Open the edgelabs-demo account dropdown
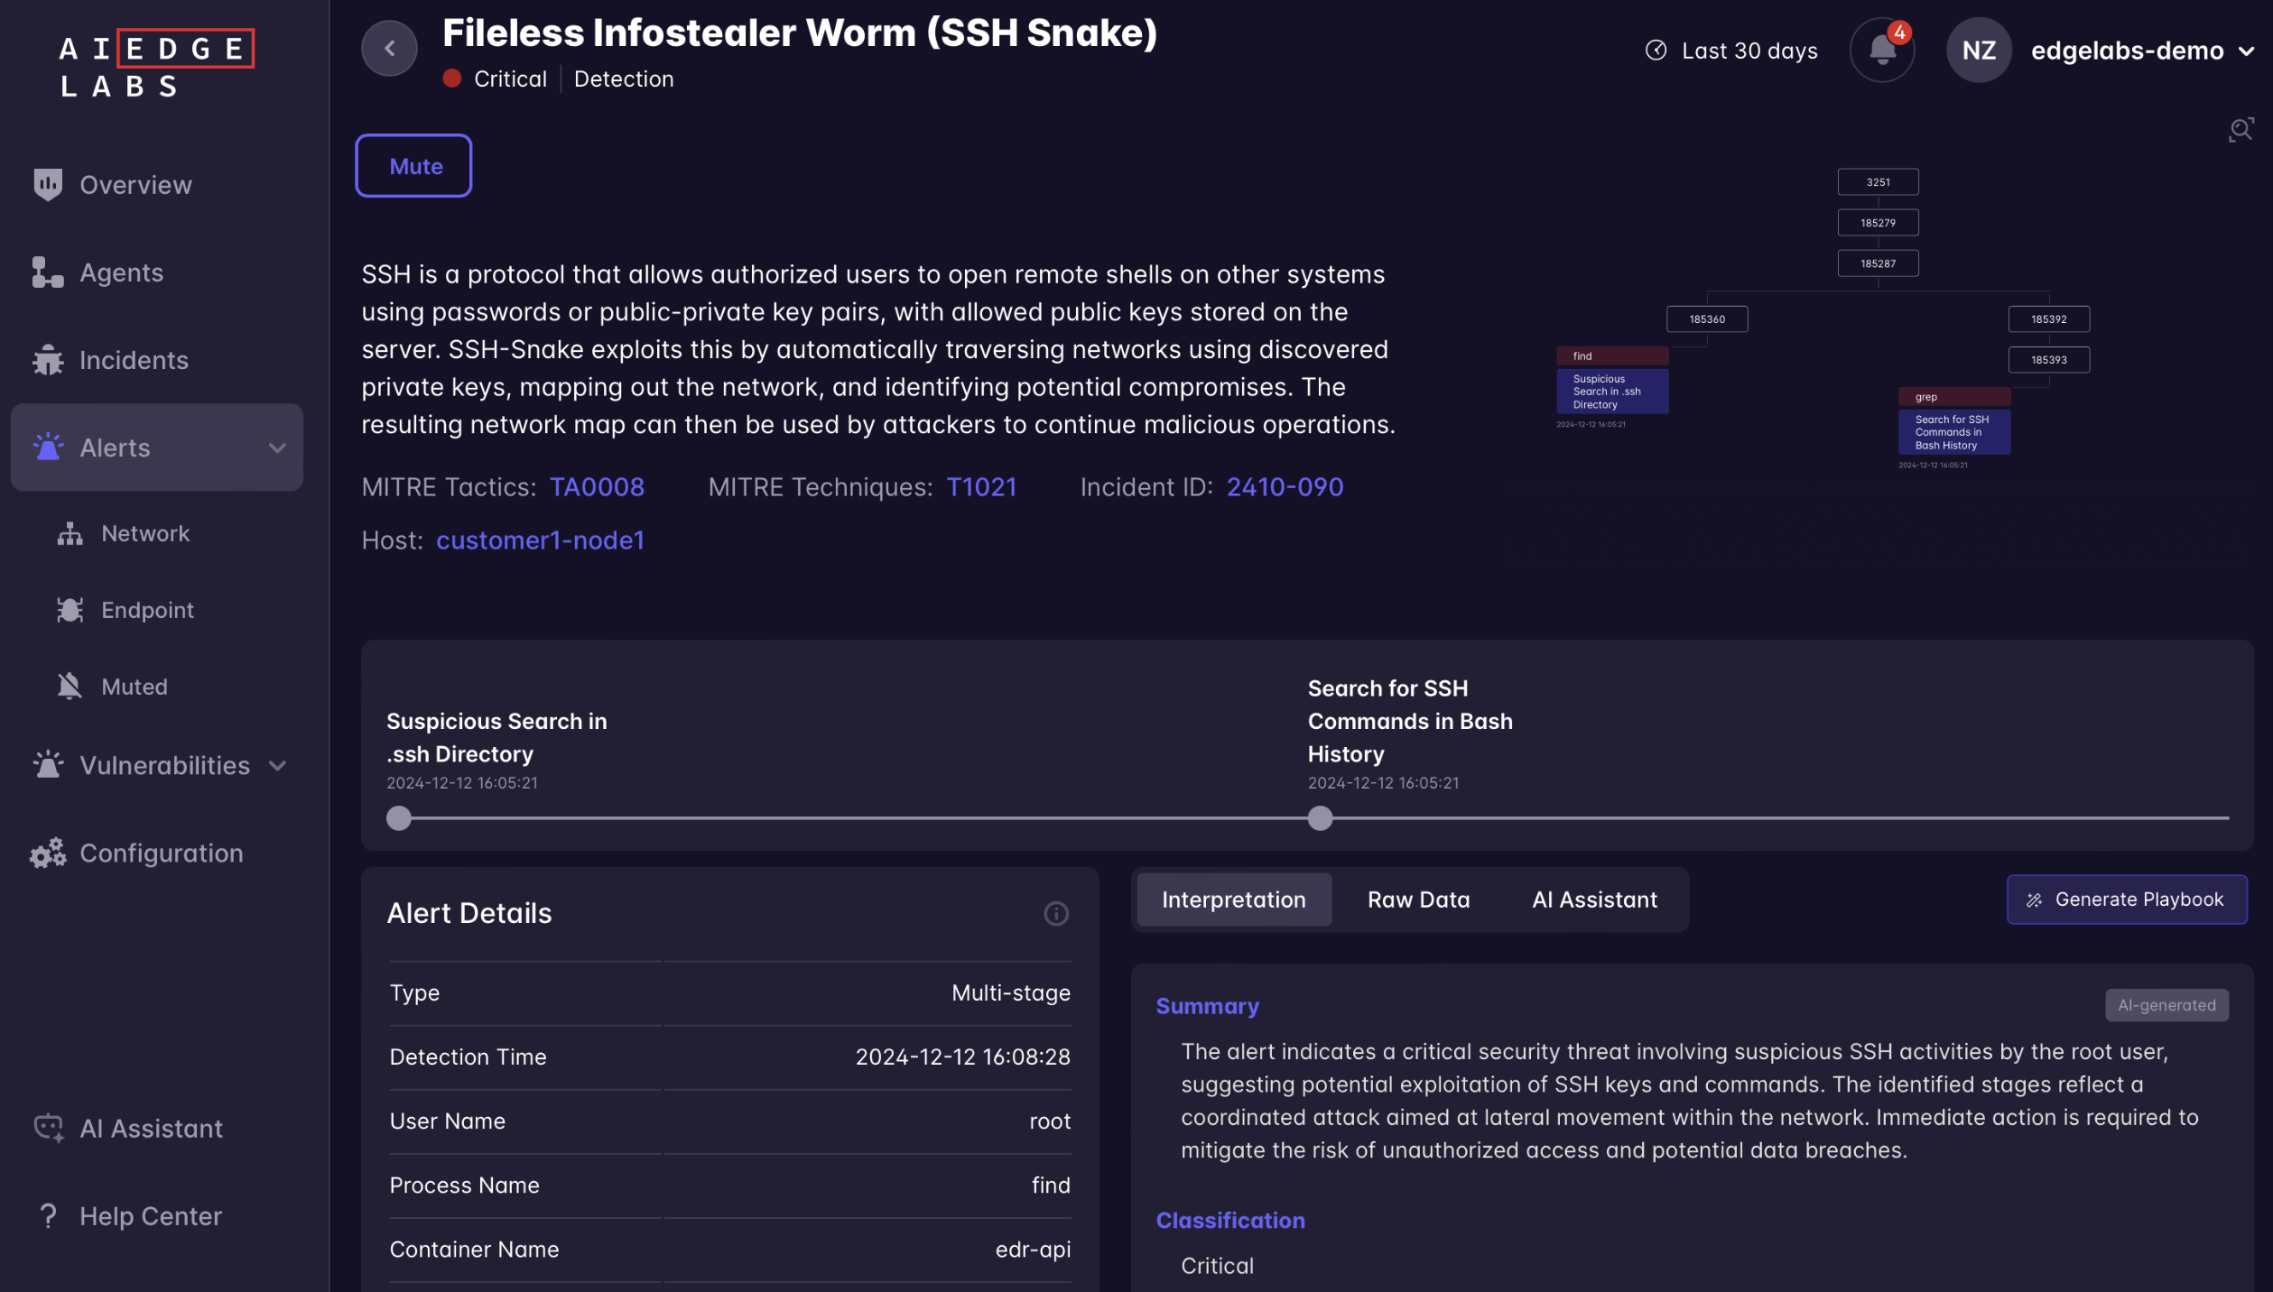The height and width of the screenshot is (1292, 2273). tap(2143, 51)
